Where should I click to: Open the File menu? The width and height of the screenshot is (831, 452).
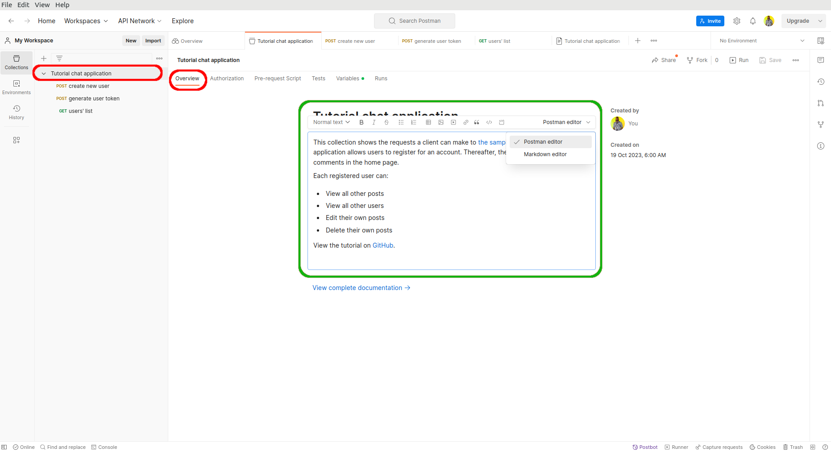[x=7, y=5]
